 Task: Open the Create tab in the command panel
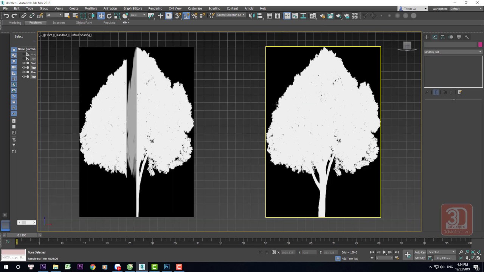tap(427, 37)
